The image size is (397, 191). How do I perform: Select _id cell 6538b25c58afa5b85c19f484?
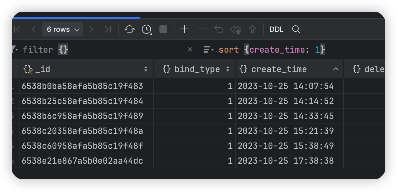point(87,101)
